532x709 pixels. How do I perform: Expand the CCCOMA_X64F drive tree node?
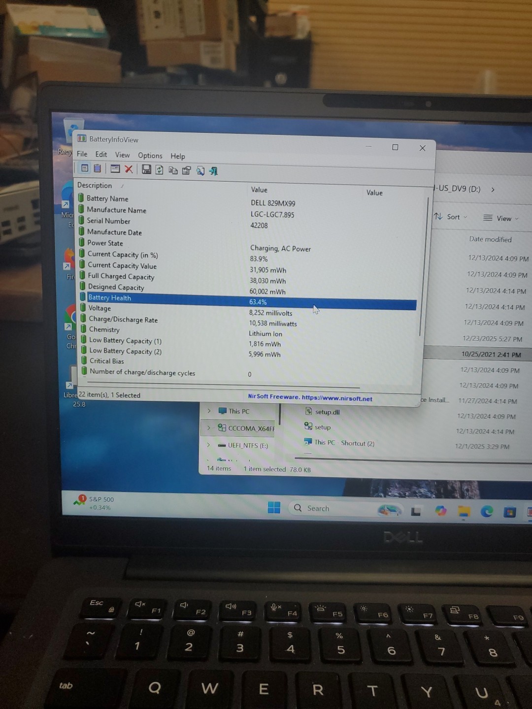coord(208,428)
